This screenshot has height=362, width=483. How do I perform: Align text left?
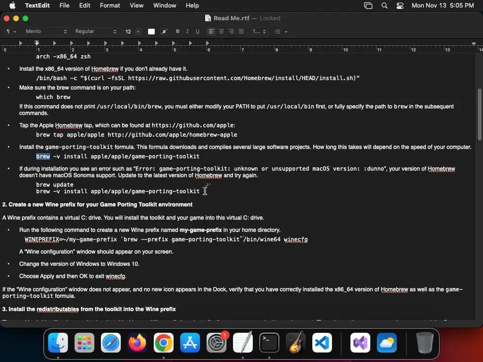[x=211, y=32]
